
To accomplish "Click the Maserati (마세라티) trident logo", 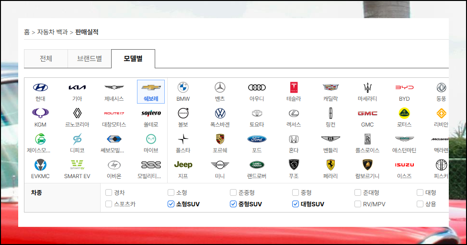I will [x=367, y=87].
